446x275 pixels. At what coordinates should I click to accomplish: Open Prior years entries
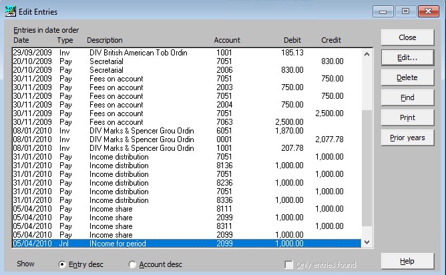pyautogui.click(x=407, y=138)
